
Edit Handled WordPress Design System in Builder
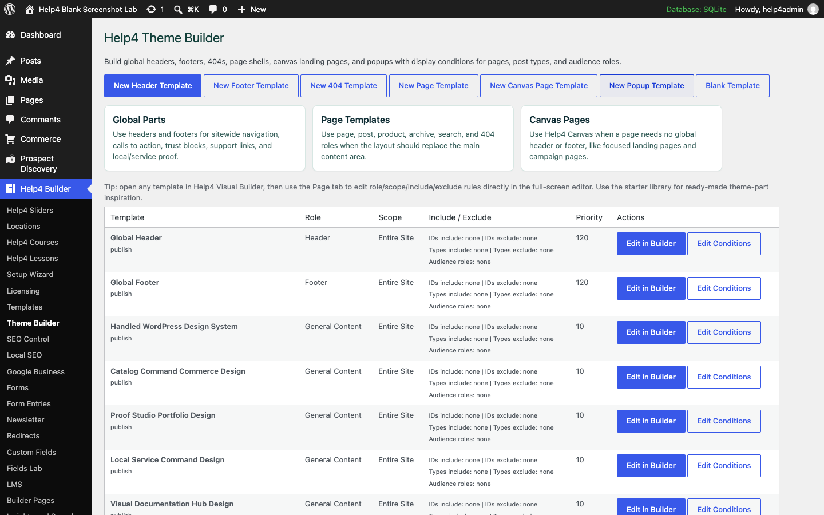651,332
